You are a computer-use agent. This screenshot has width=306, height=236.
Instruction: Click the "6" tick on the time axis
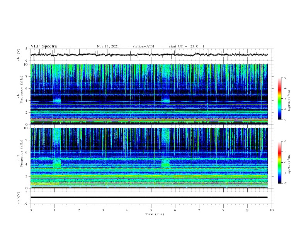pyautogui.click(x=175, y=210)
